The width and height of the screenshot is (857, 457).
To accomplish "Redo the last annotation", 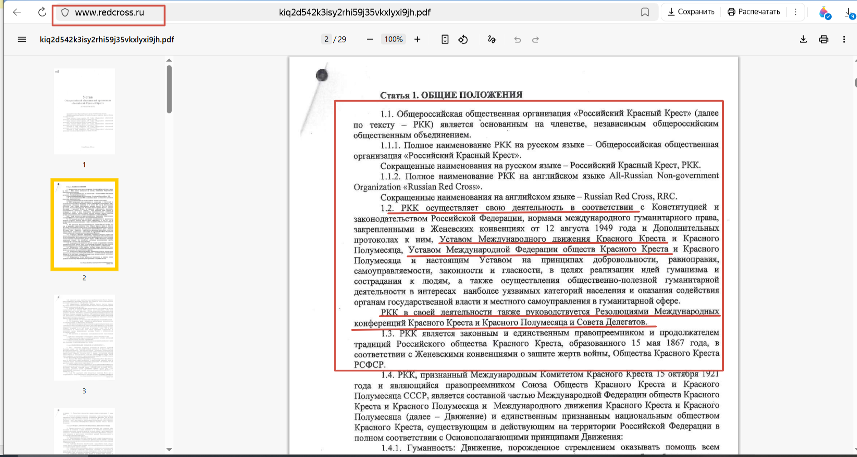I will 536,39.
